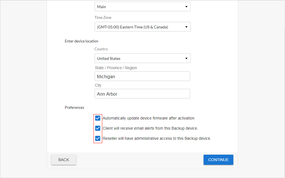285x178 pixels.
Task: Click the State field containing Michigan
Action: coord(142,76)
